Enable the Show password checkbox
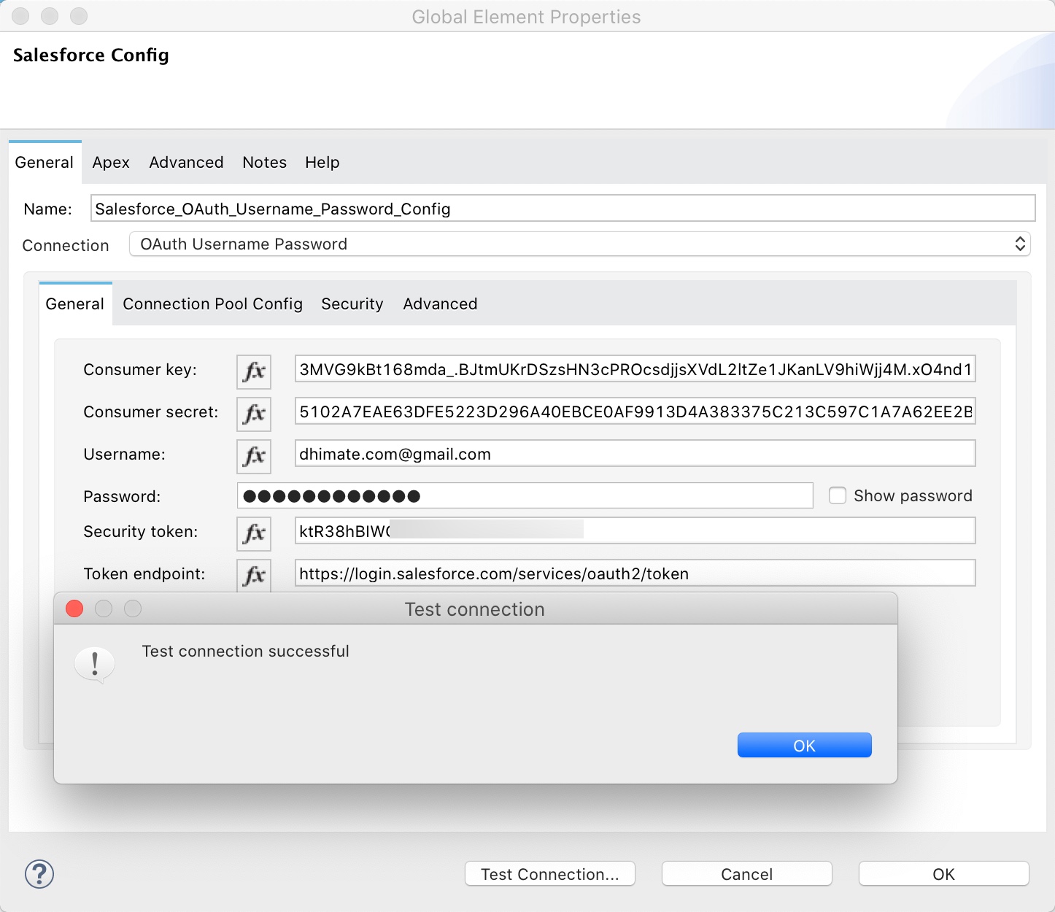1055x912 pixels. 838,495
